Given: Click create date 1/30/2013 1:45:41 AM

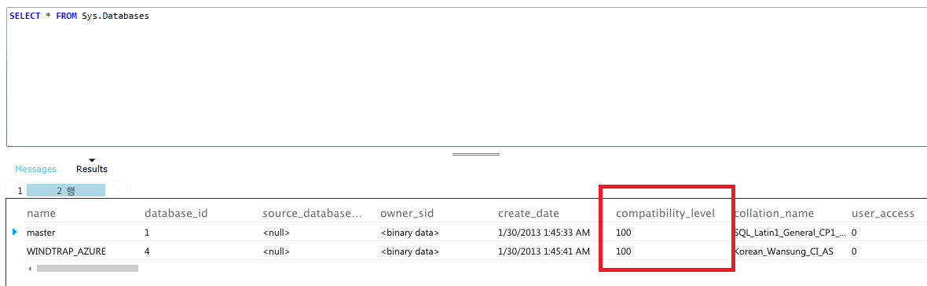Looking at the screenshot, I should 544,251.
